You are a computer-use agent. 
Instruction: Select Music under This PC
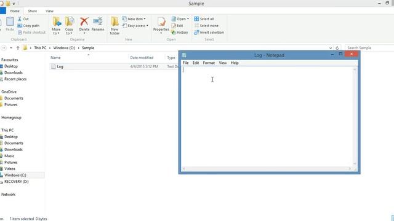9,156
